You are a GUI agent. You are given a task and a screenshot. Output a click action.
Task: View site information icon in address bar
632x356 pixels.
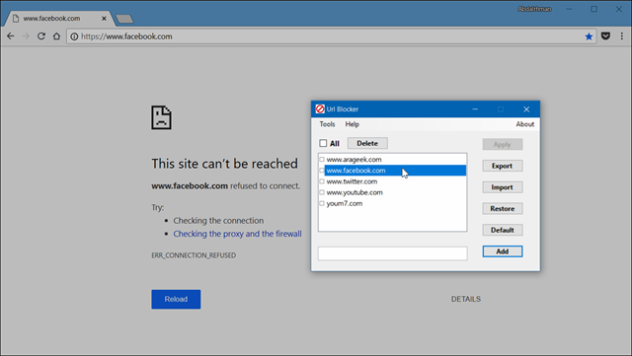point(74,36)
